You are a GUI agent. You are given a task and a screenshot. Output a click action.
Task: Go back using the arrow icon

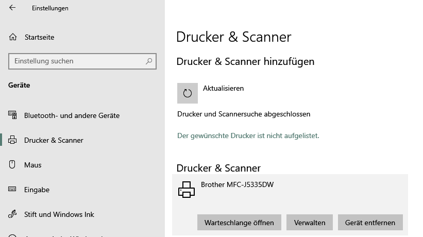pos(12,8)
